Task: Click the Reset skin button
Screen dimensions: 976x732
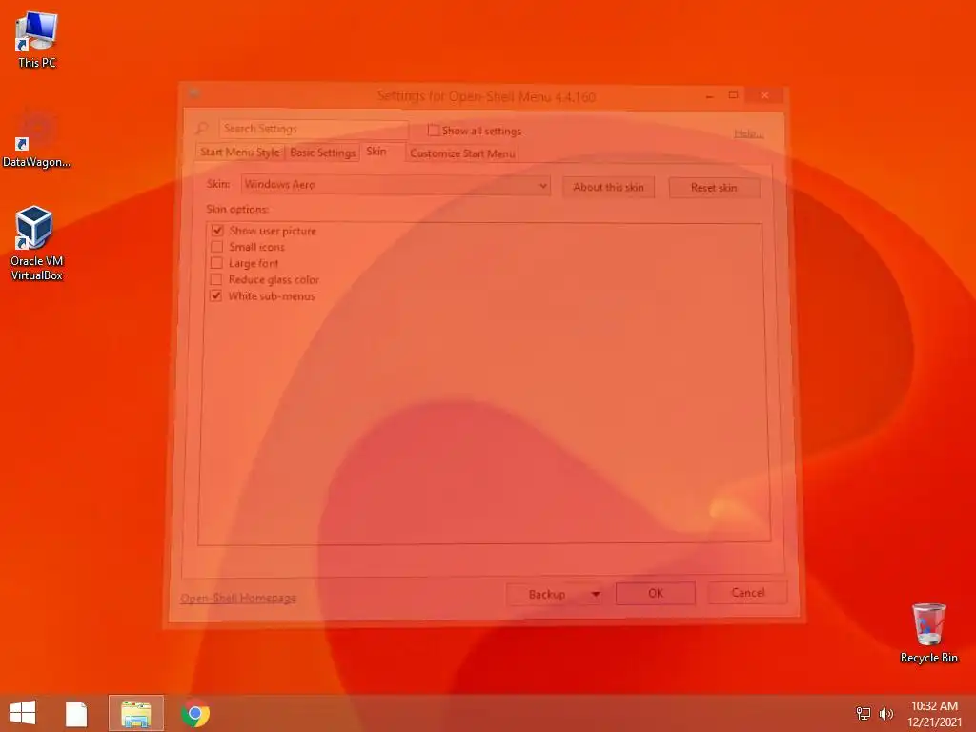Action: 714,188
